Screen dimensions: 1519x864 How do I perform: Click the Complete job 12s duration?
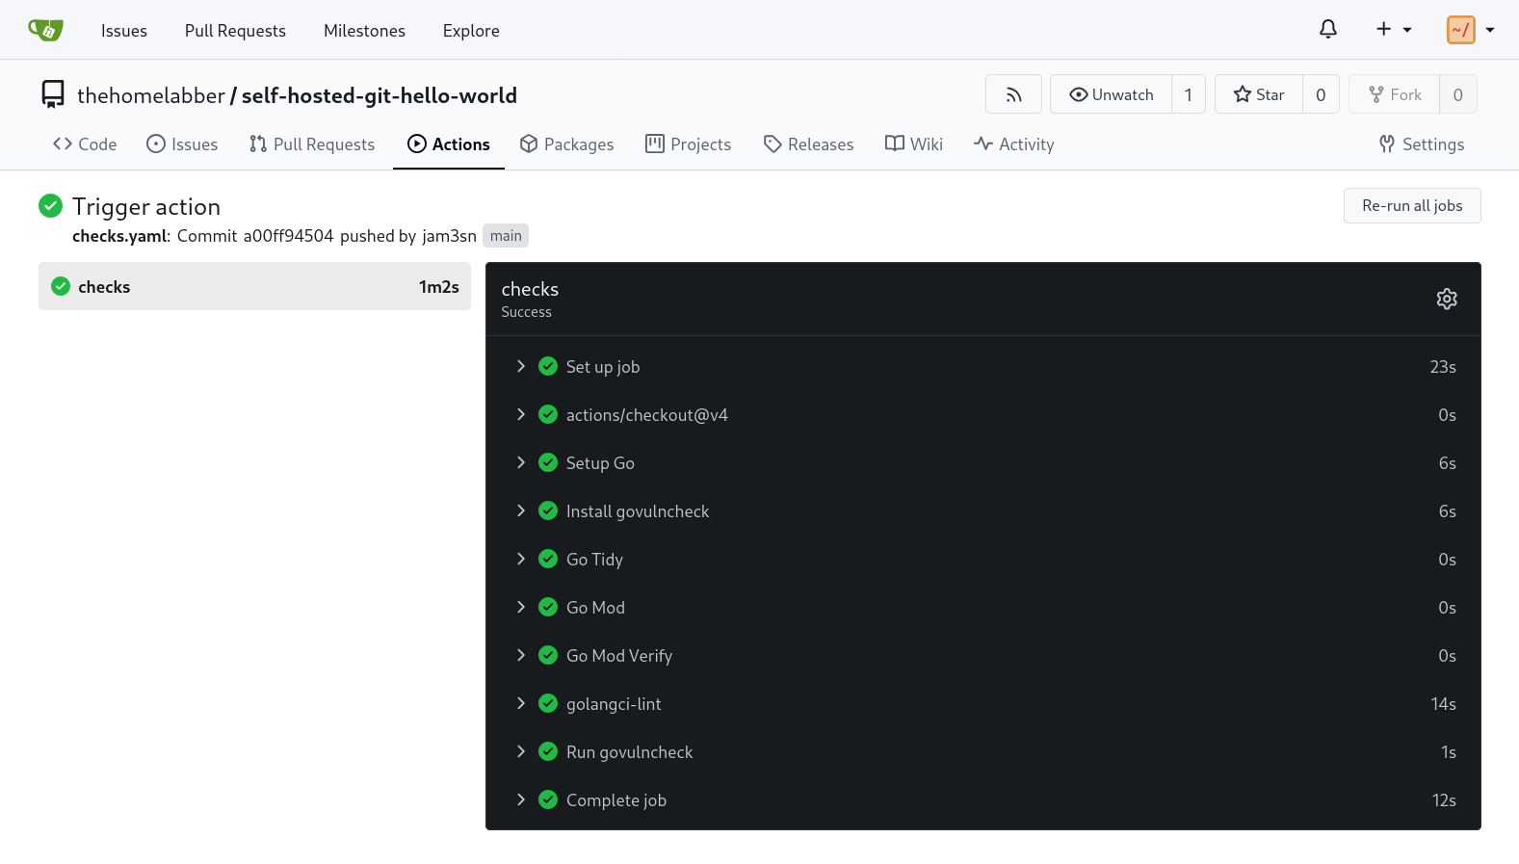coord(1444,800)
